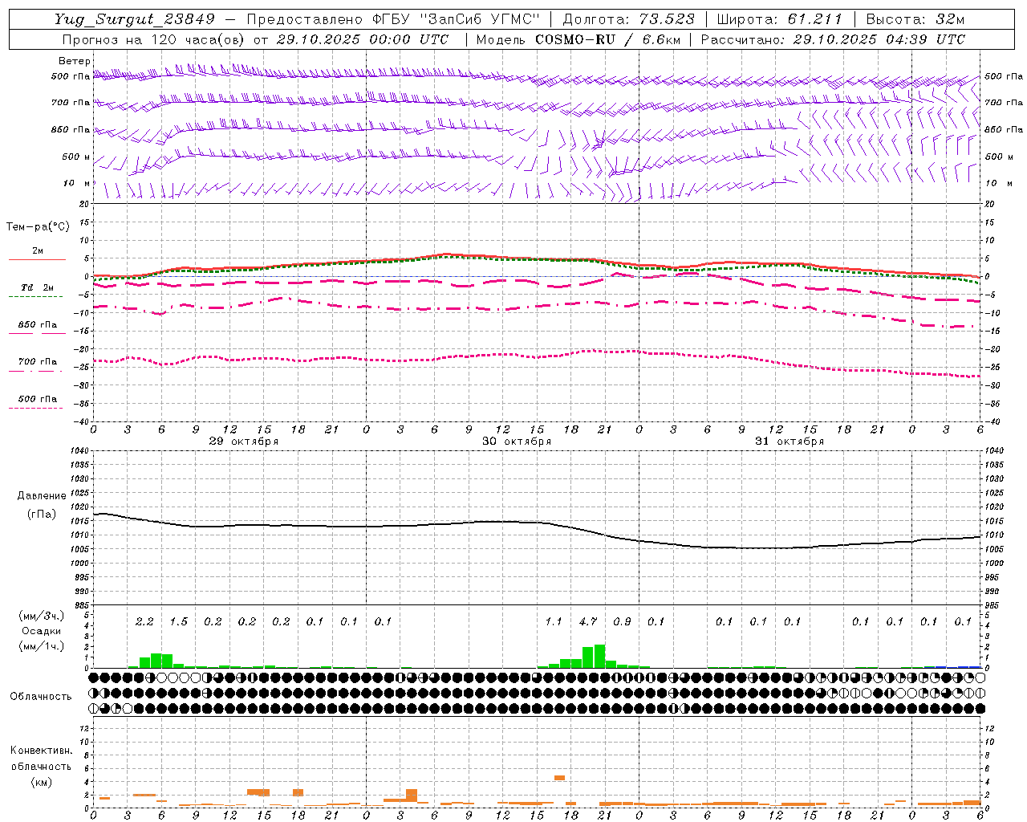
Task: Click the 'Ветер' wind panel heading
Action: coord(75,61)
